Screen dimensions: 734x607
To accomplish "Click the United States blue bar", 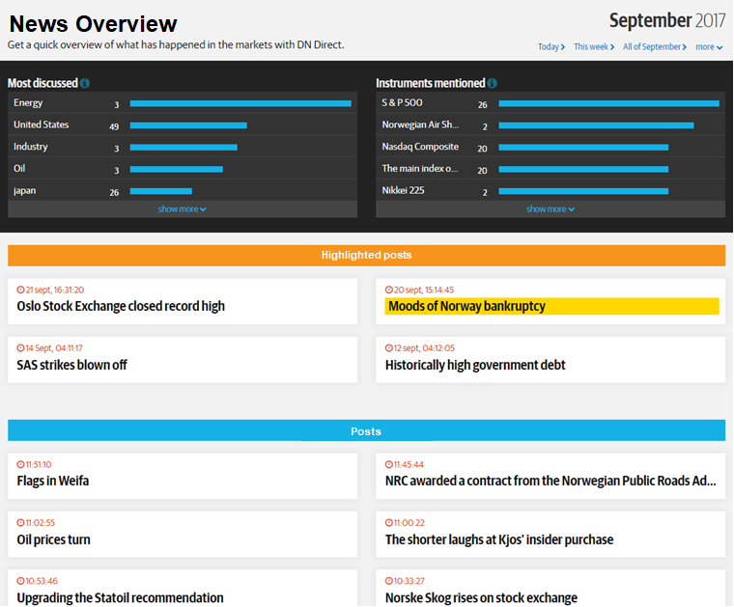I will point(188,125).
